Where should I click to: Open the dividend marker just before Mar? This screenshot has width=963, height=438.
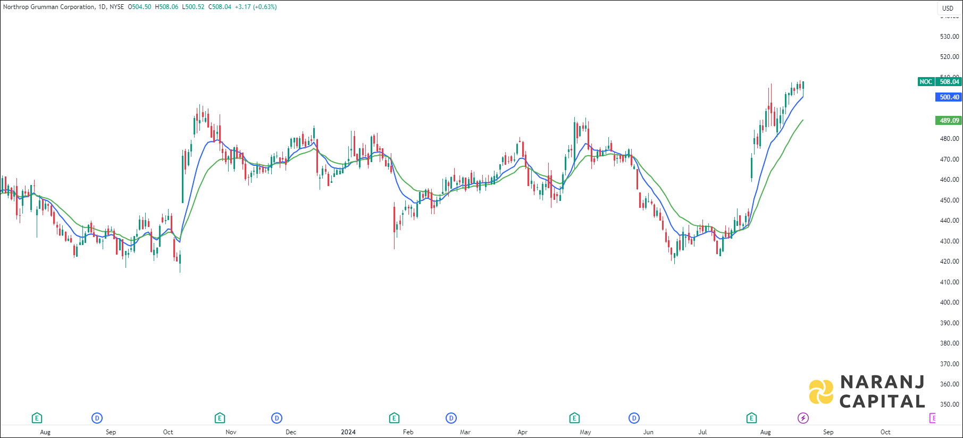point(451,418)
